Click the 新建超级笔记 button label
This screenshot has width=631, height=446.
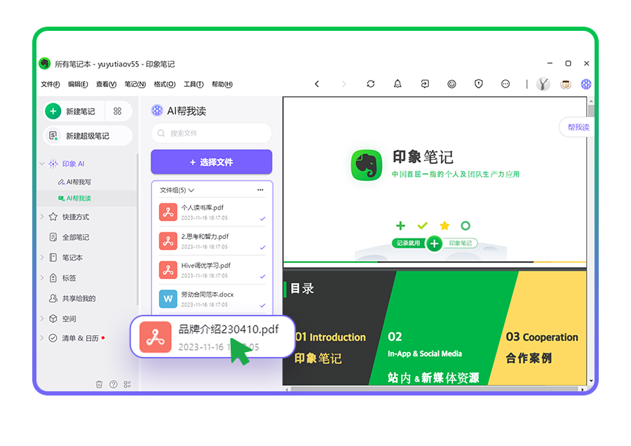click(x=88, y=136)
